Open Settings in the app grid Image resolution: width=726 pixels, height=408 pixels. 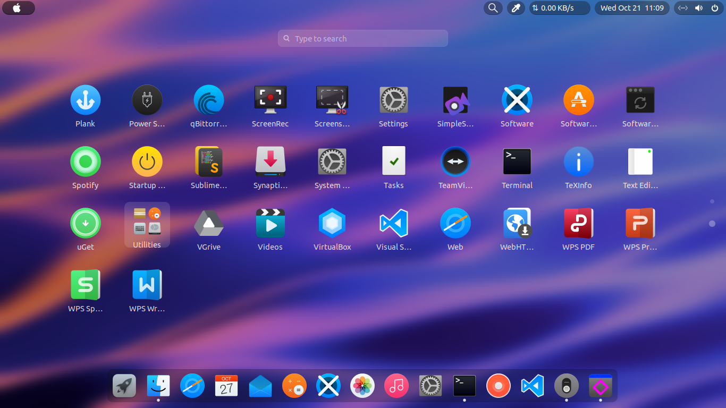pyautogui.click(x=393, y=100)
